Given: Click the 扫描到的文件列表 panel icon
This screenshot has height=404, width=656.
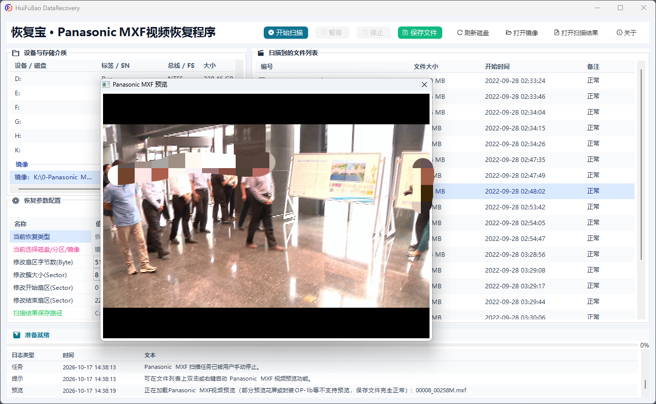Looking at the screenshot, I should coord(261,52).
